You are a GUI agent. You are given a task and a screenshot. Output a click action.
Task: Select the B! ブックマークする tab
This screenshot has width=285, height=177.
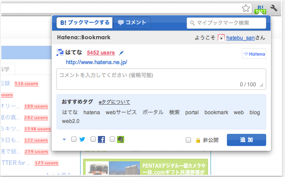click(x=84, y=23)
